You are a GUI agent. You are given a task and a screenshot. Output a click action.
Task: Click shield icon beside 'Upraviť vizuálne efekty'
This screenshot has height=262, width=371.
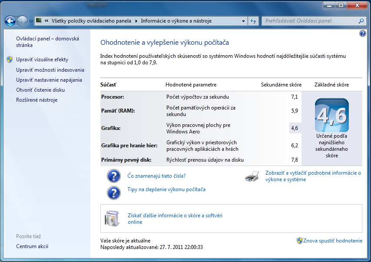10,60
